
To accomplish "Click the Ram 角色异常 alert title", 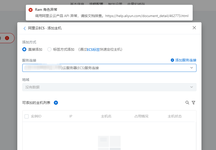I will (46, 10).
